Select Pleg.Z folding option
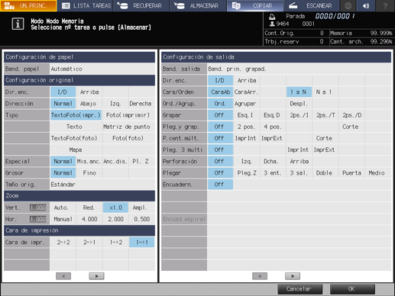The width and height of the screenshot is (395, 296). (x=247, y=173)
